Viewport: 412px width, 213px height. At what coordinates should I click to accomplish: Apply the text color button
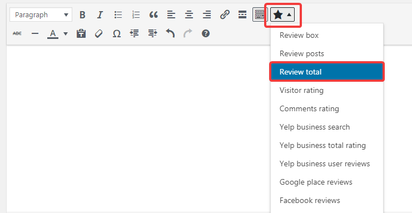coord(53,34)
